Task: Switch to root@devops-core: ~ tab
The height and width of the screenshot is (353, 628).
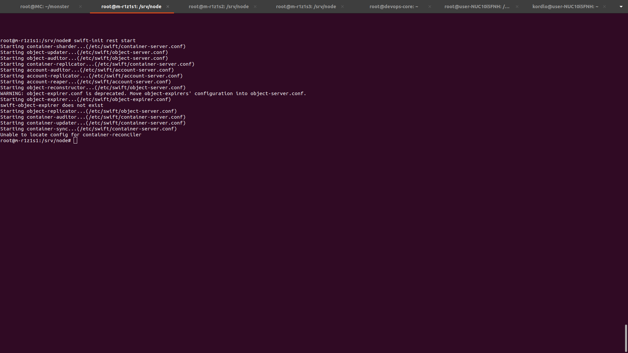Action: pyautogui.click(x=393, y=7)
